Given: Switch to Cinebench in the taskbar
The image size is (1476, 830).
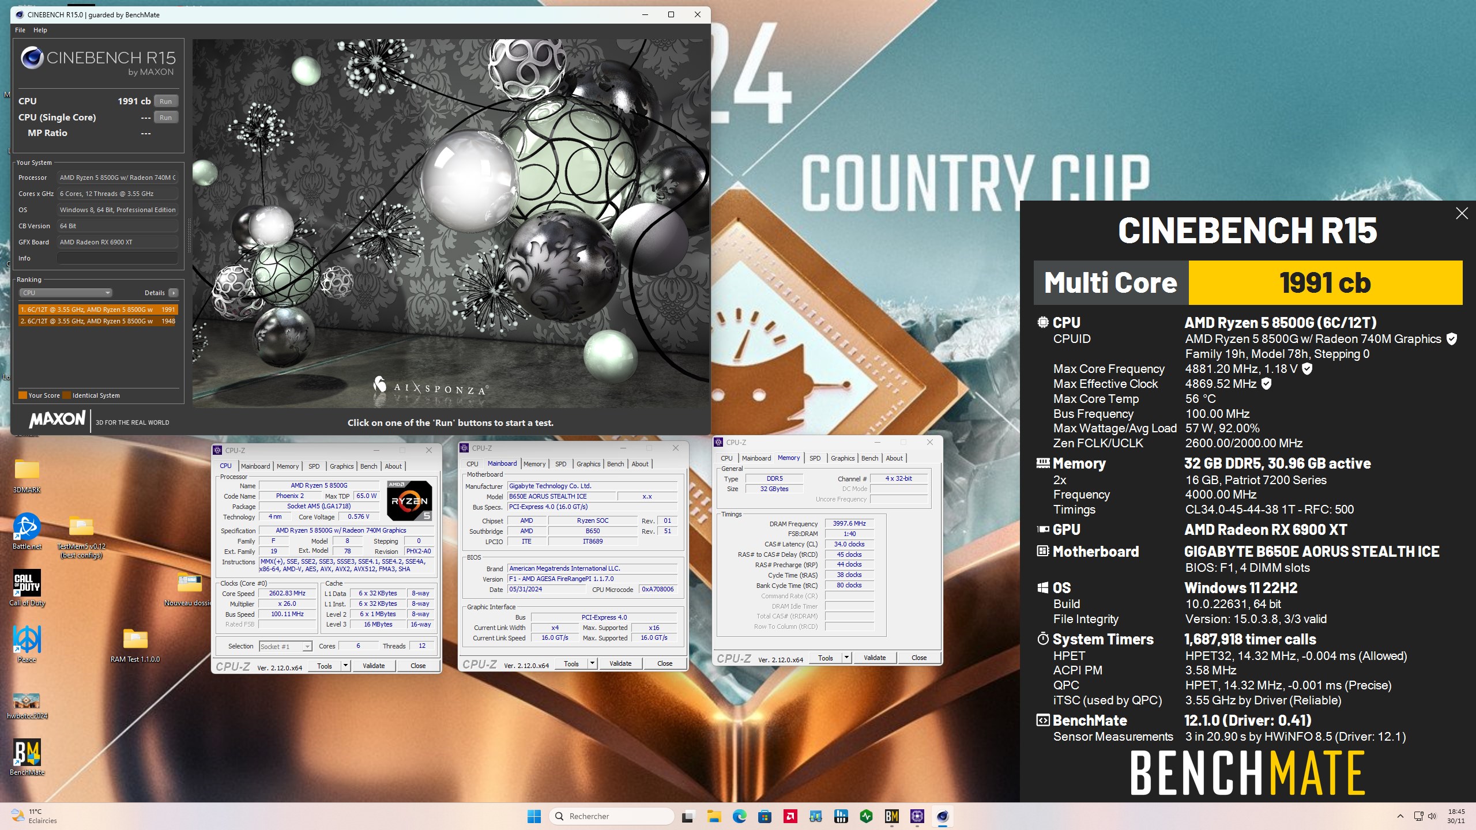Looking at the screenshot, I should click(x=942, y=816).
